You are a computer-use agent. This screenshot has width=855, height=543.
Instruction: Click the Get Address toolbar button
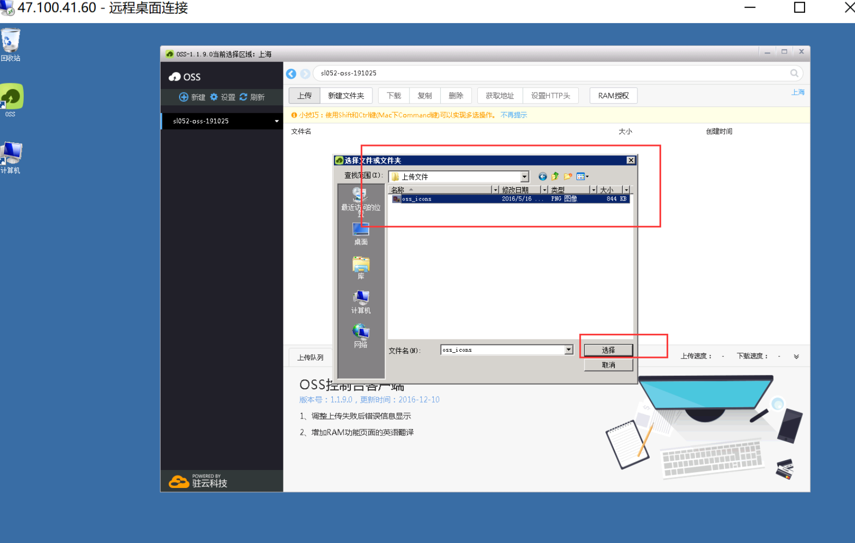tap(500, 96)
